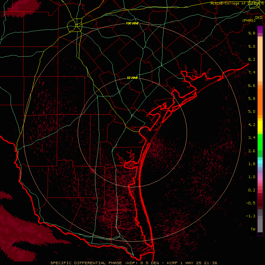Click the 8.2 value on color scale
Screen dimensions: 265x265
coord(252,59)
